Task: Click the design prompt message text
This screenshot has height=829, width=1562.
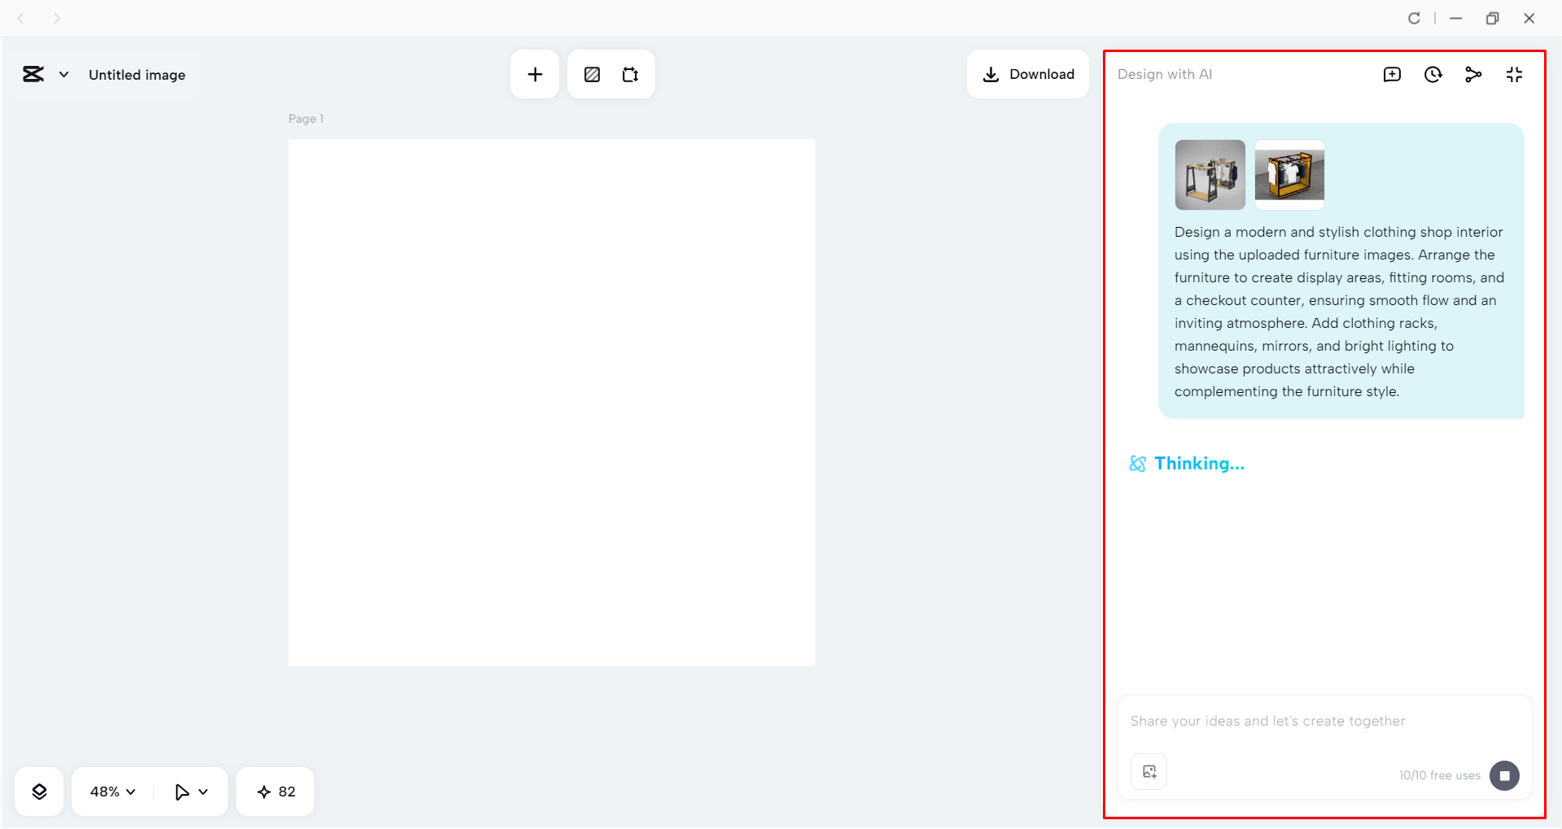Action: coord(1339,312)
